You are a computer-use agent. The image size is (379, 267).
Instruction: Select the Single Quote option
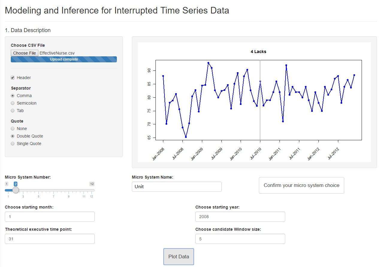(x=13, y=144)
